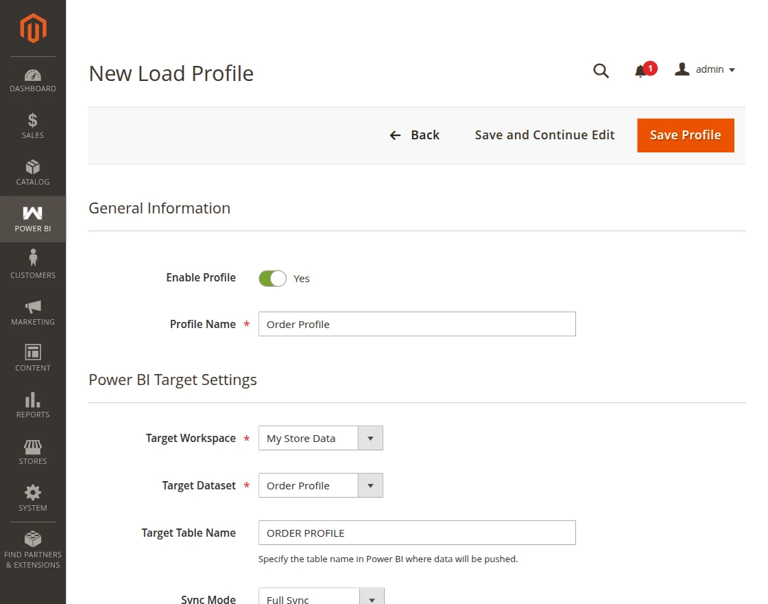Expand the admin account dropdown arrow
The image size is (768, 604).
[732, 70]
